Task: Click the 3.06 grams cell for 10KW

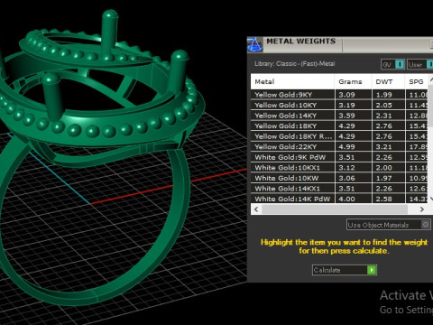Action: 353,178
